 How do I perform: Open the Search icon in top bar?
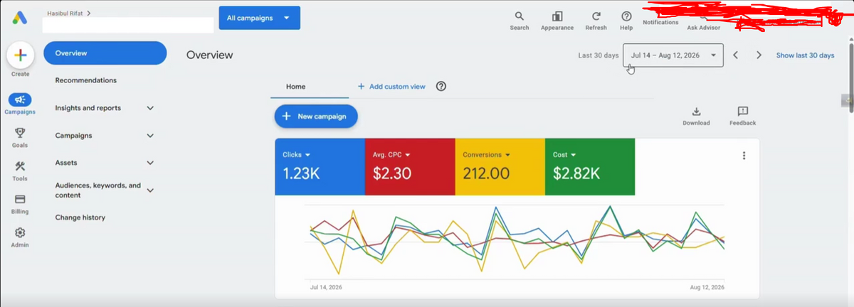point(520,16)
